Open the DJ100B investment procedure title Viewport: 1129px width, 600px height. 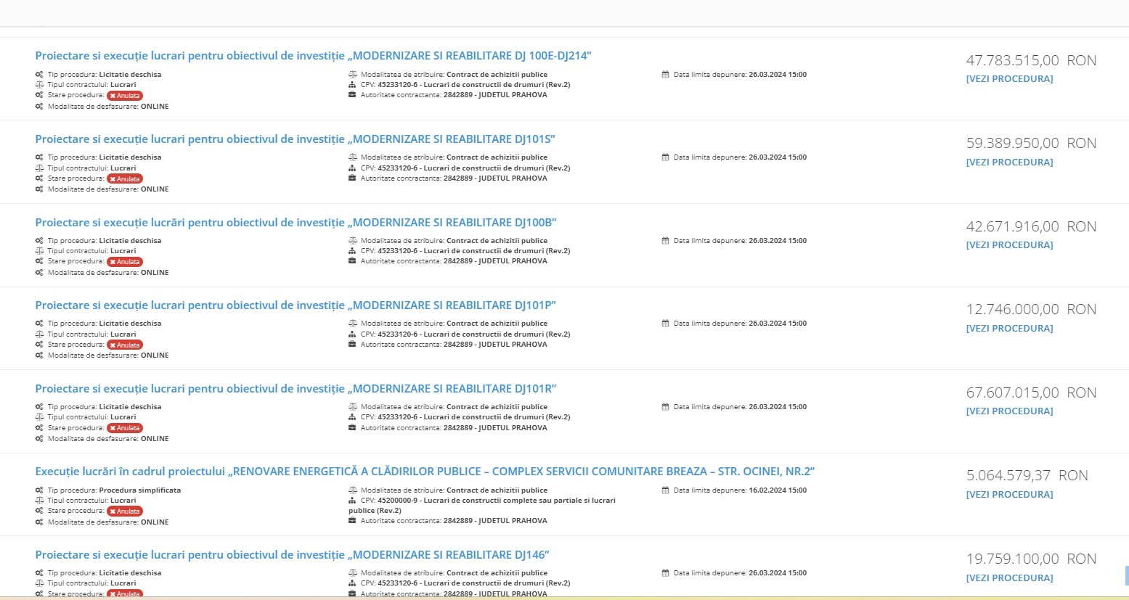tap(296, 223)
